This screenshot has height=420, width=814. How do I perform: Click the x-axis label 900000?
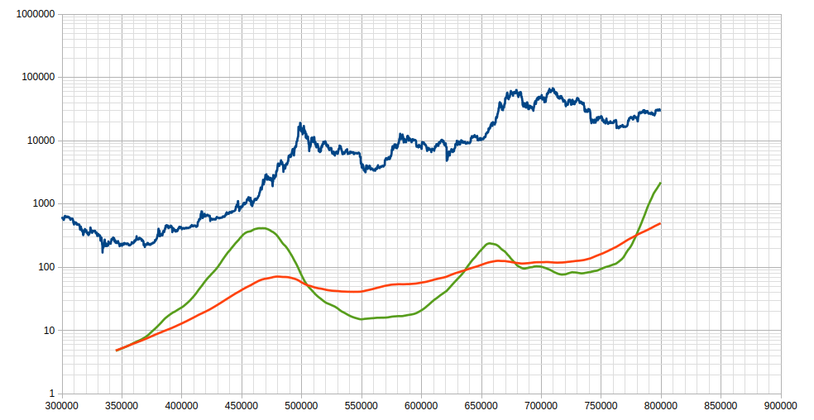click(780, 405)
